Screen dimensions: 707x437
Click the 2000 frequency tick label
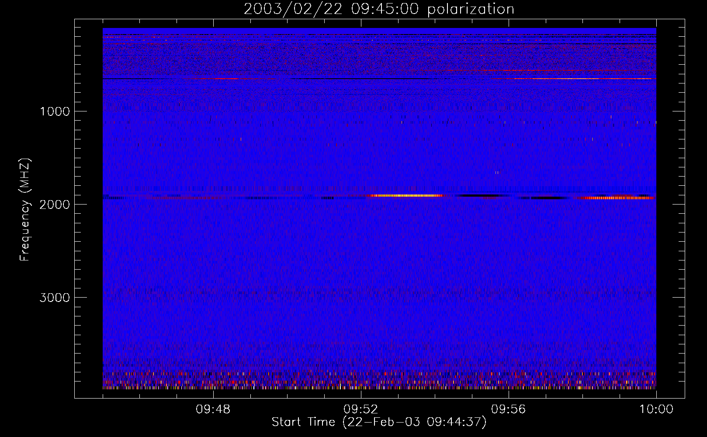pyautogui.click(x=55, y=205)
